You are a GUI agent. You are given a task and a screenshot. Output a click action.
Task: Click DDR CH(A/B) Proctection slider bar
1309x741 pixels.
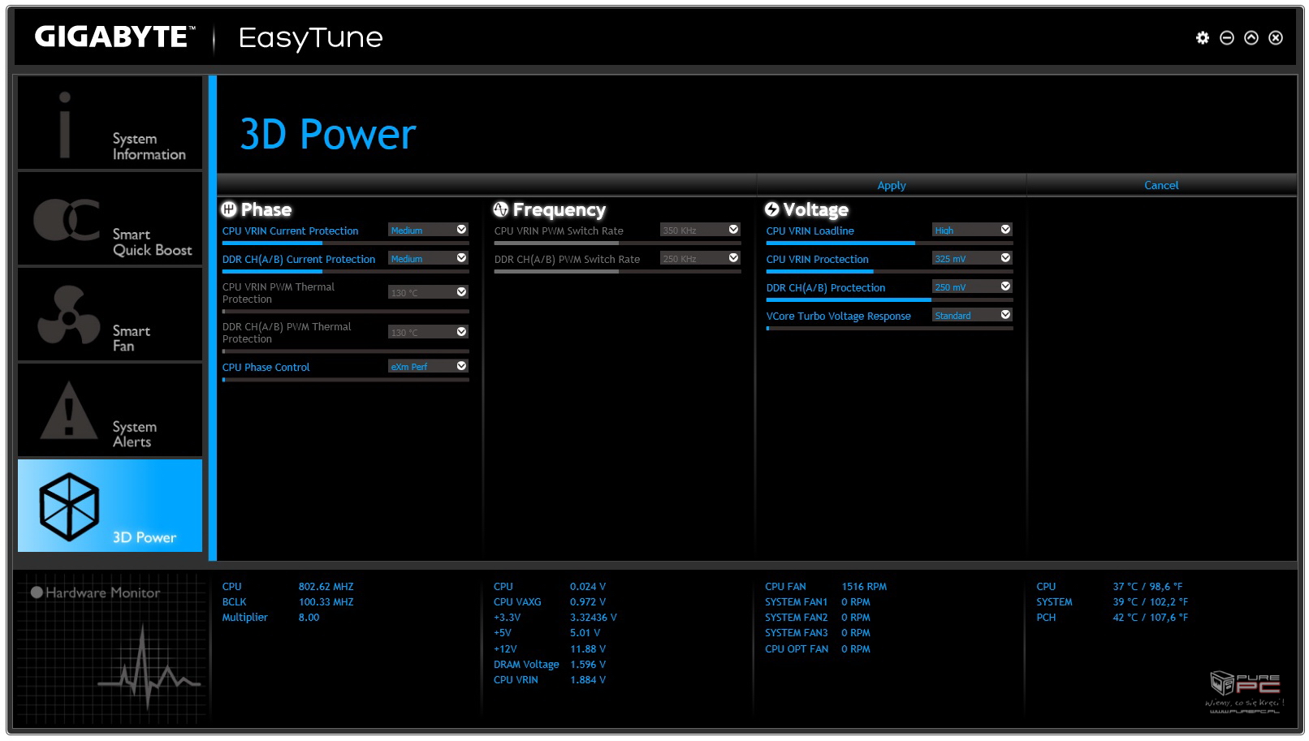pyautogui.click(x=890, y=299)
